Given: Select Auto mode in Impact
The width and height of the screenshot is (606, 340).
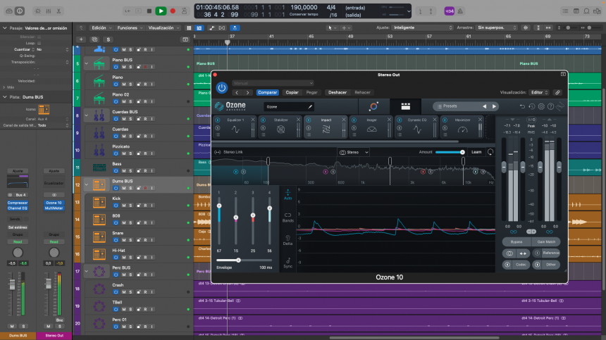Looking at the screenshot, I should click(x=288, y=194).
